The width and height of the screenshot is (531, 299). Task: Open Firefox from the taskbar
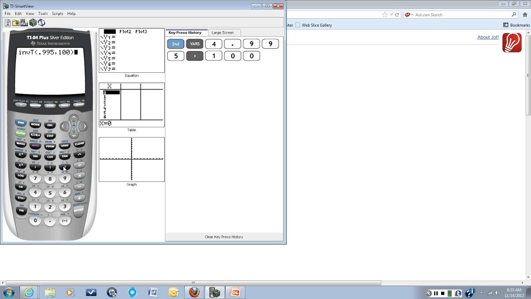pyautogui.click(x=194, y=293)
